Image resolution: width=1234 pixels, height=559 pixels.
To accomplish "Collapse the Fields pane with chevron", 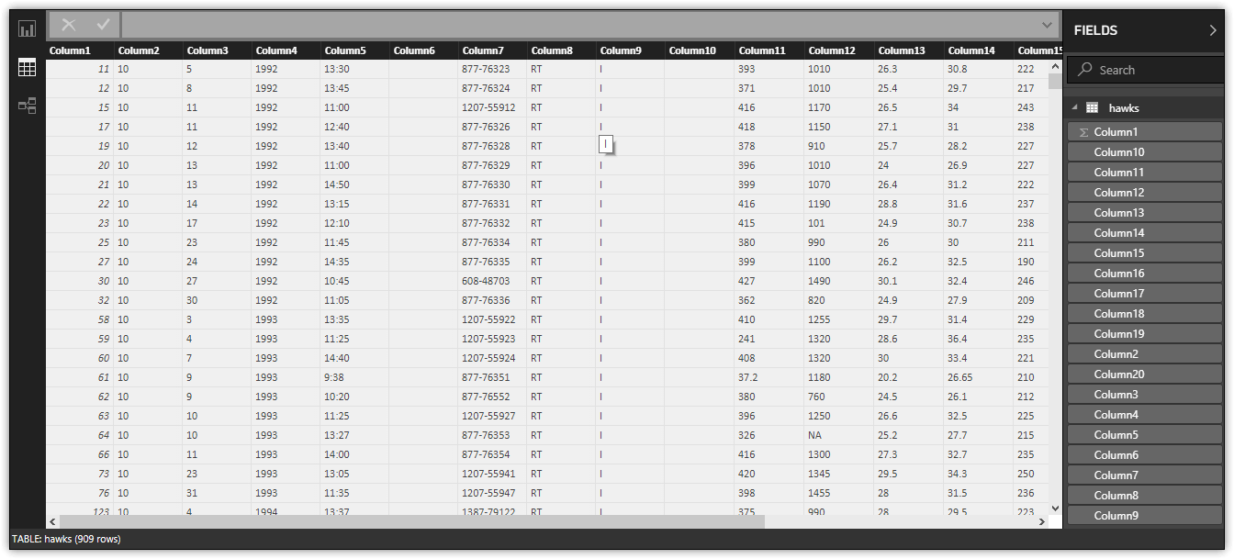I will click(x=1213, y=30).
